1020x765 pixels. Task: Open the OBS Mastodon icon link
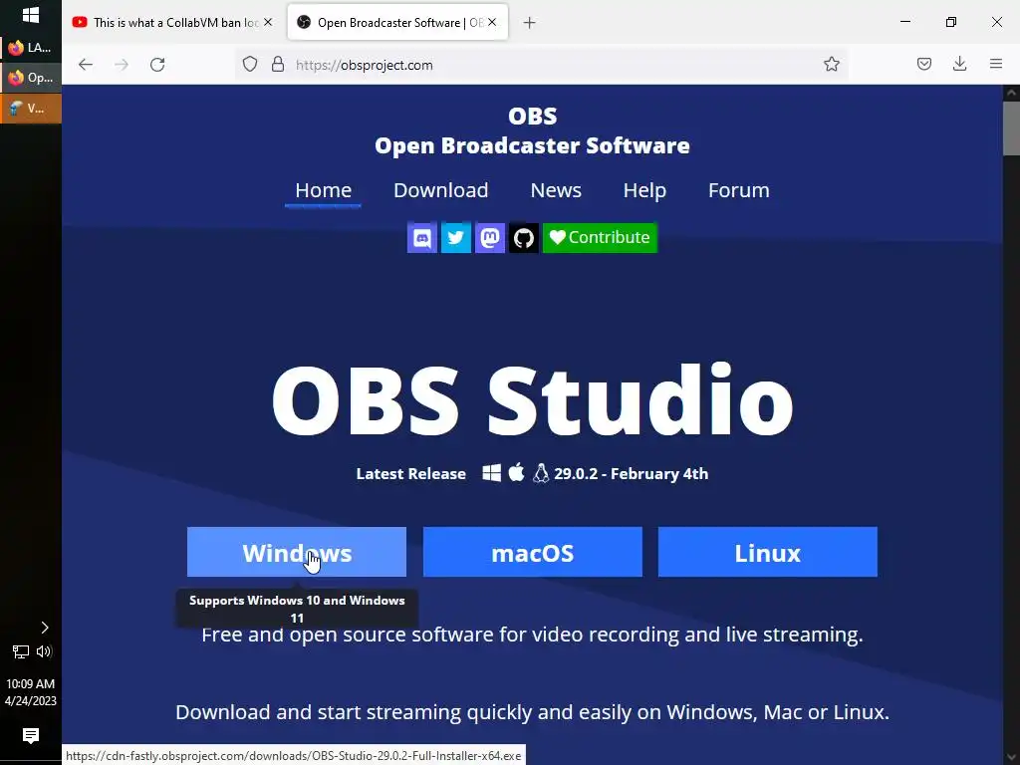pos(490,237)
